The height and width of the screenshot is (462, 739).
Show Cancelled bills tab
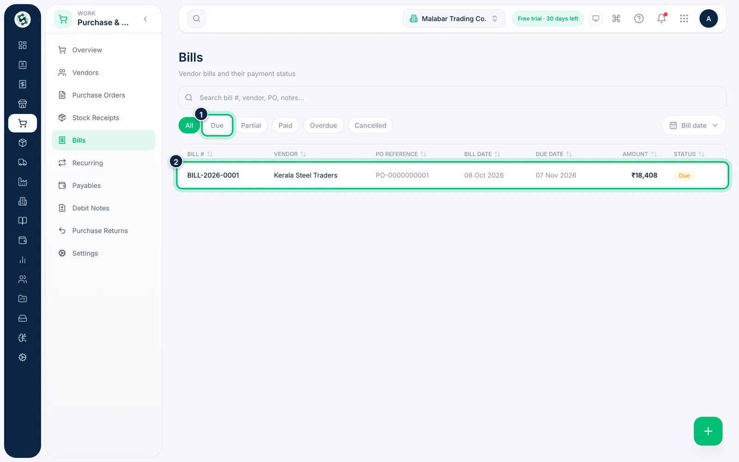click(x=370, y=125)
